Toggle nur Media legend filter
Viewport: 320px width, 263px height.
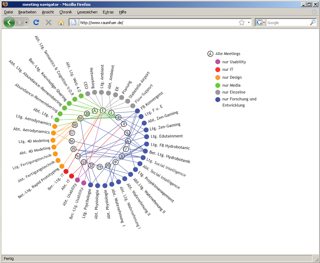[231, 85]
